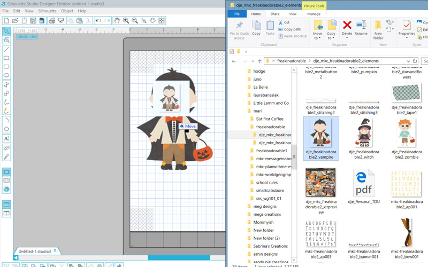This screenshot has height=267, width=428.
Task: Switch to the Share tab in Explorer
Action: coord(274,14)
